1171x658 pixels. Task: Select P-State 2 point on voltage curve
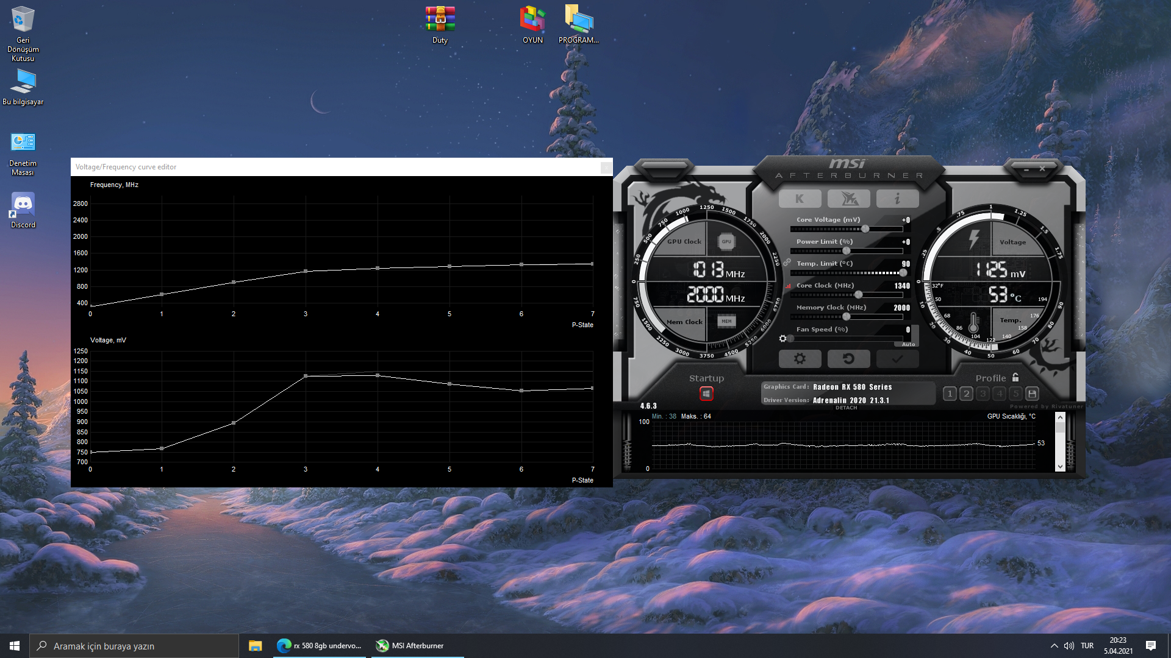pyautogui.click(x=234, y=423)
